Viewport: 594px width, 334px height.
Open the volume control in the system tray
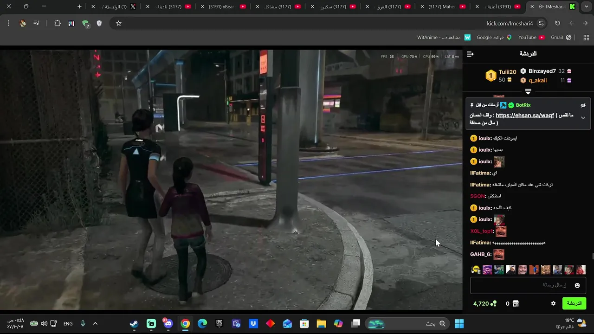[44, 323]
